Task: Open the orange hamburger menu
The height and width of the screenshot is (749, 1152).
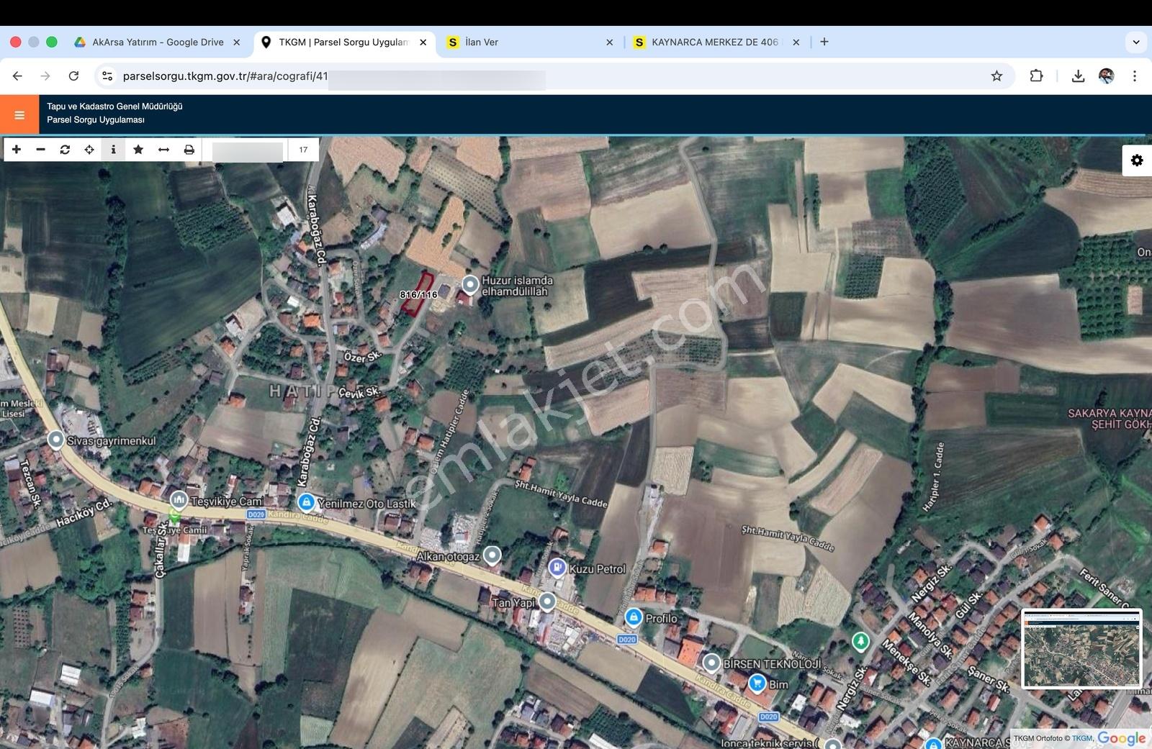Action: pos(19,114)
